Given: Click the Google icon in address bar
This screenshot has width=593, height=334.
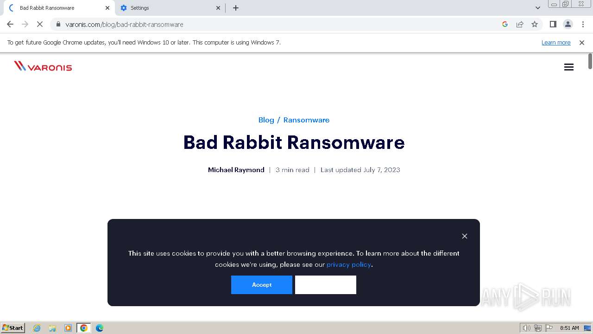Looking at the screenshot, I should click(x=505, y=24).
